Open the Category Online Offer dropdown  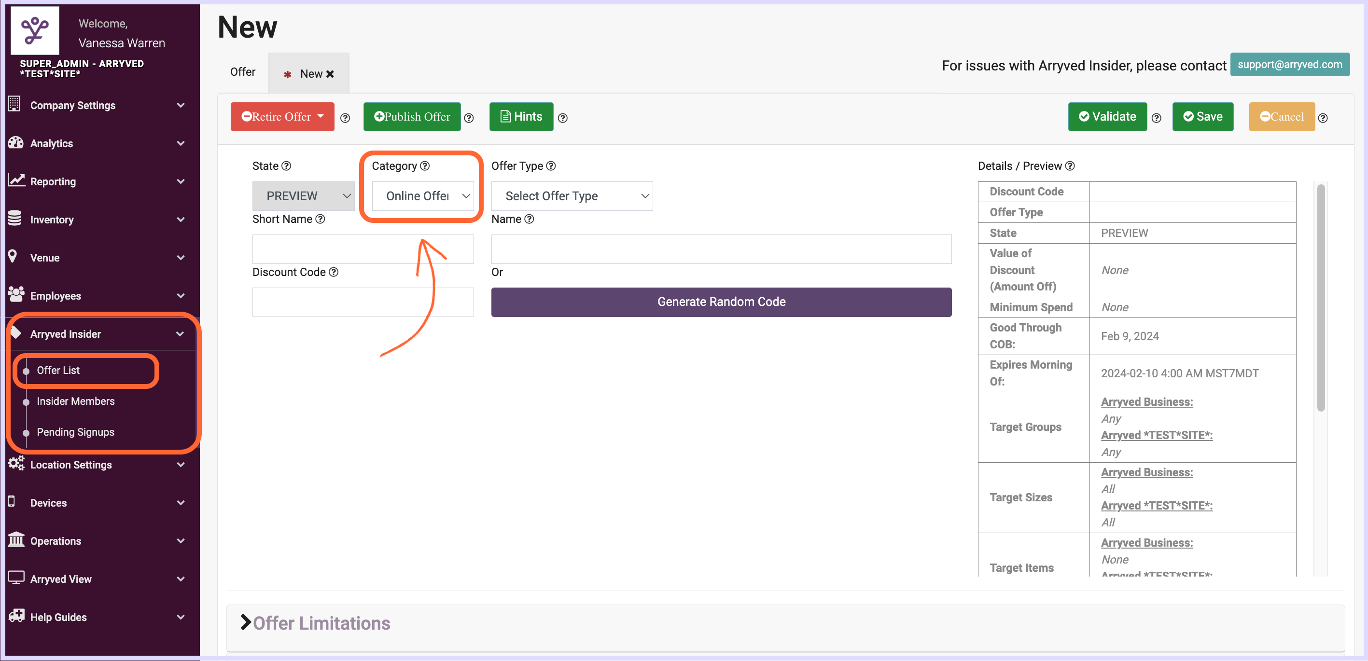click(x=423, y=196)
